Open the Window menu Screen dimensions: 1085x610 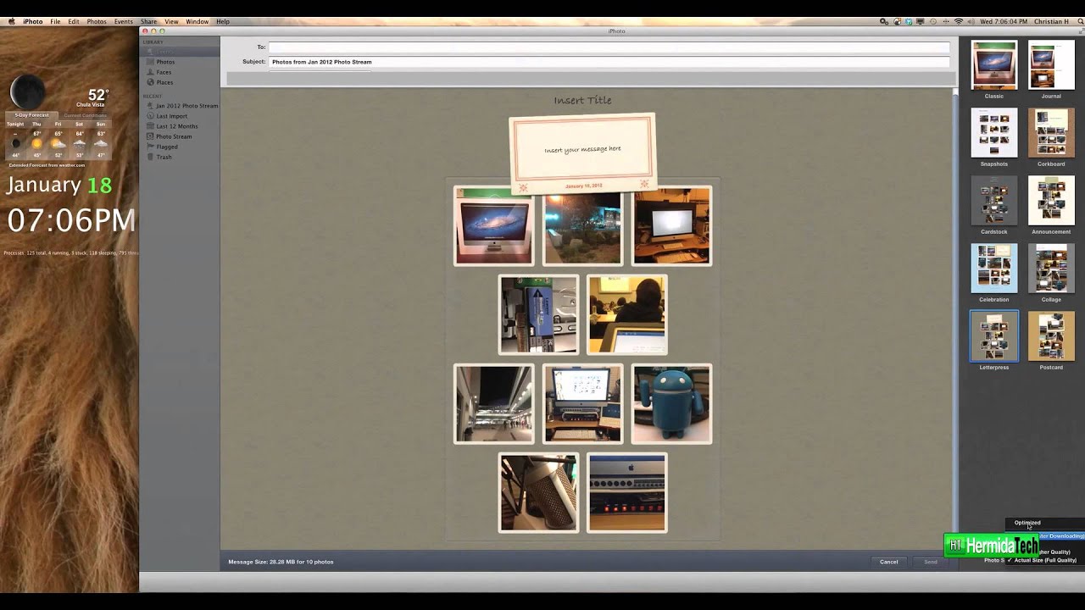(x=198, y=21)
